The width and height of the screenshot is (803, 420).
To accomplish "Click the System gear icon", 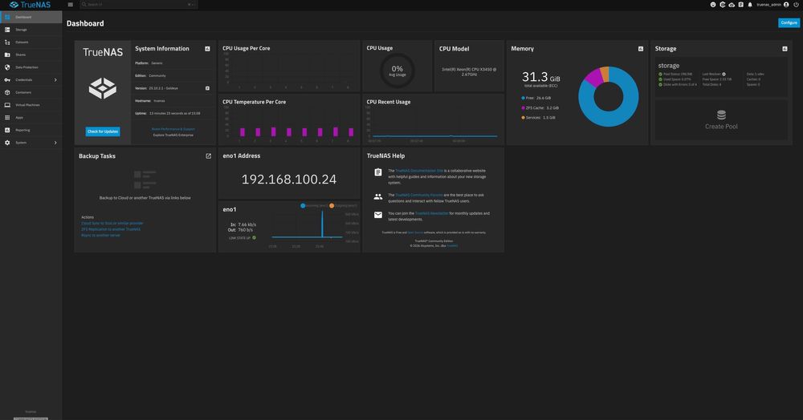I will pyautogui.click(x=7, y=143).
